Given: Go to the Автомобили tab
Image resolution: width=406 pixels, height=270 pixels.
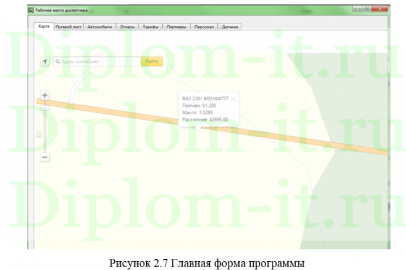Looking at the screenshot, I should pos(99,27).
